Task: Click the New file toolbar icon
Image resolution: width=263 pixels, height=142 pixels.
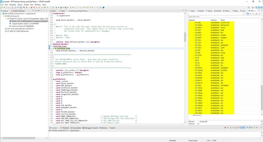Action: (2, 8)
